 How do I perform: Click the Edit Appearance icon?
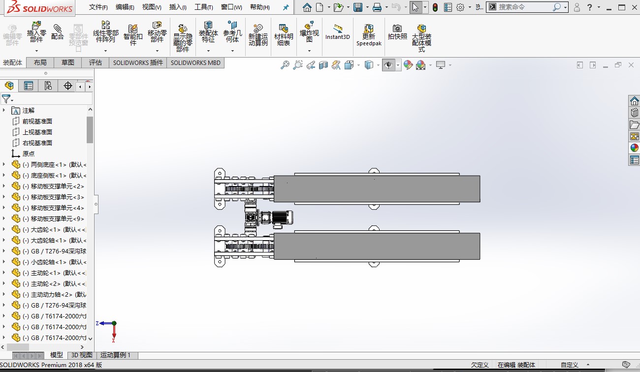click(408, 64)
